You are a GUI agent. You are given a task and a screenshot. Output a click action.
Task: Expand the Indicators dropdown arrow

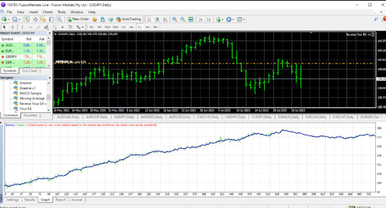pos(223,19)
